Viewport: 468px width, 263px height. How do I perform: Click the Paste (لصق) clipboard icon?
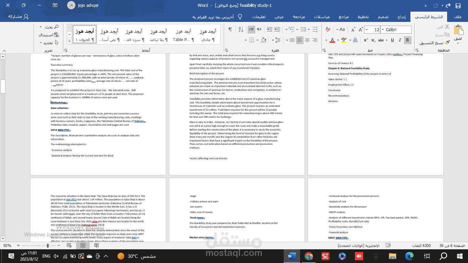pyautogui.click(x=458, y=30)
